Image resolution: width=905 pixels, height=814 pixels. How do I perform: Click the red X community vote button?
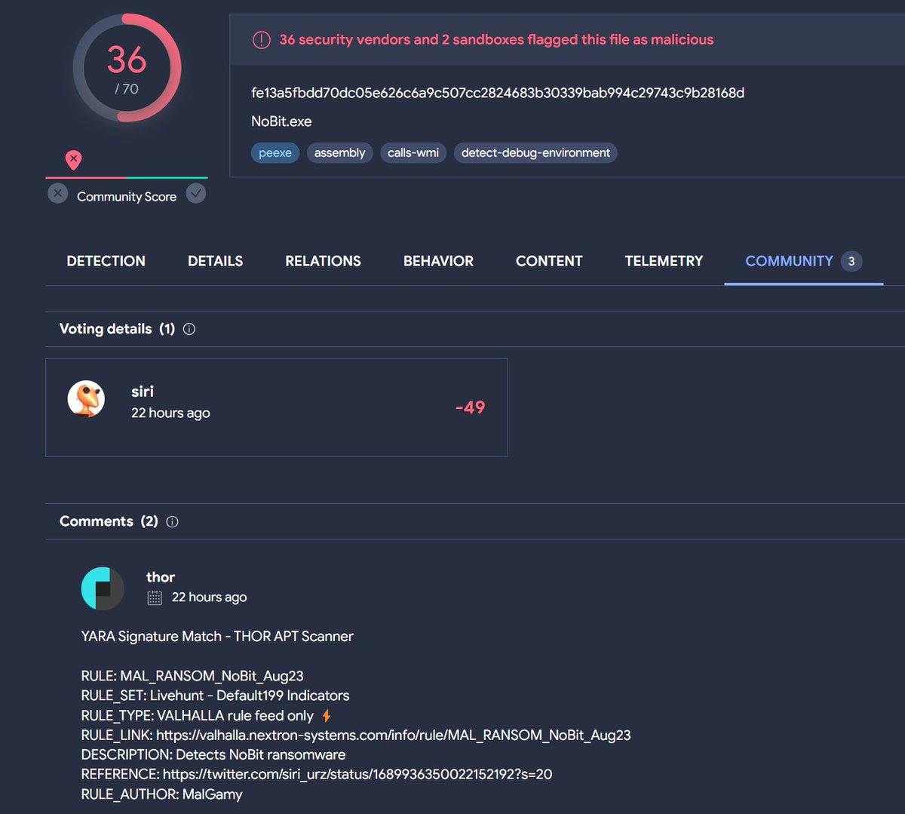(x=58, y=194)
